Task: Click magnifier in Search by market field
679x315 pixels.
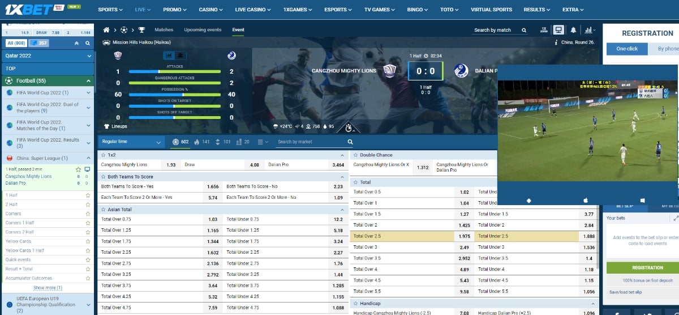Action: click(350, 142)
